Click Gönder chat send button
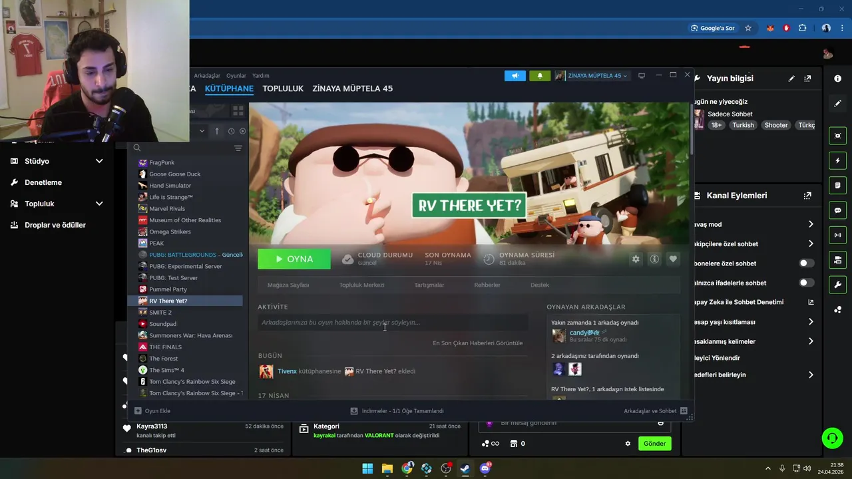 click(x=654, y=444)
